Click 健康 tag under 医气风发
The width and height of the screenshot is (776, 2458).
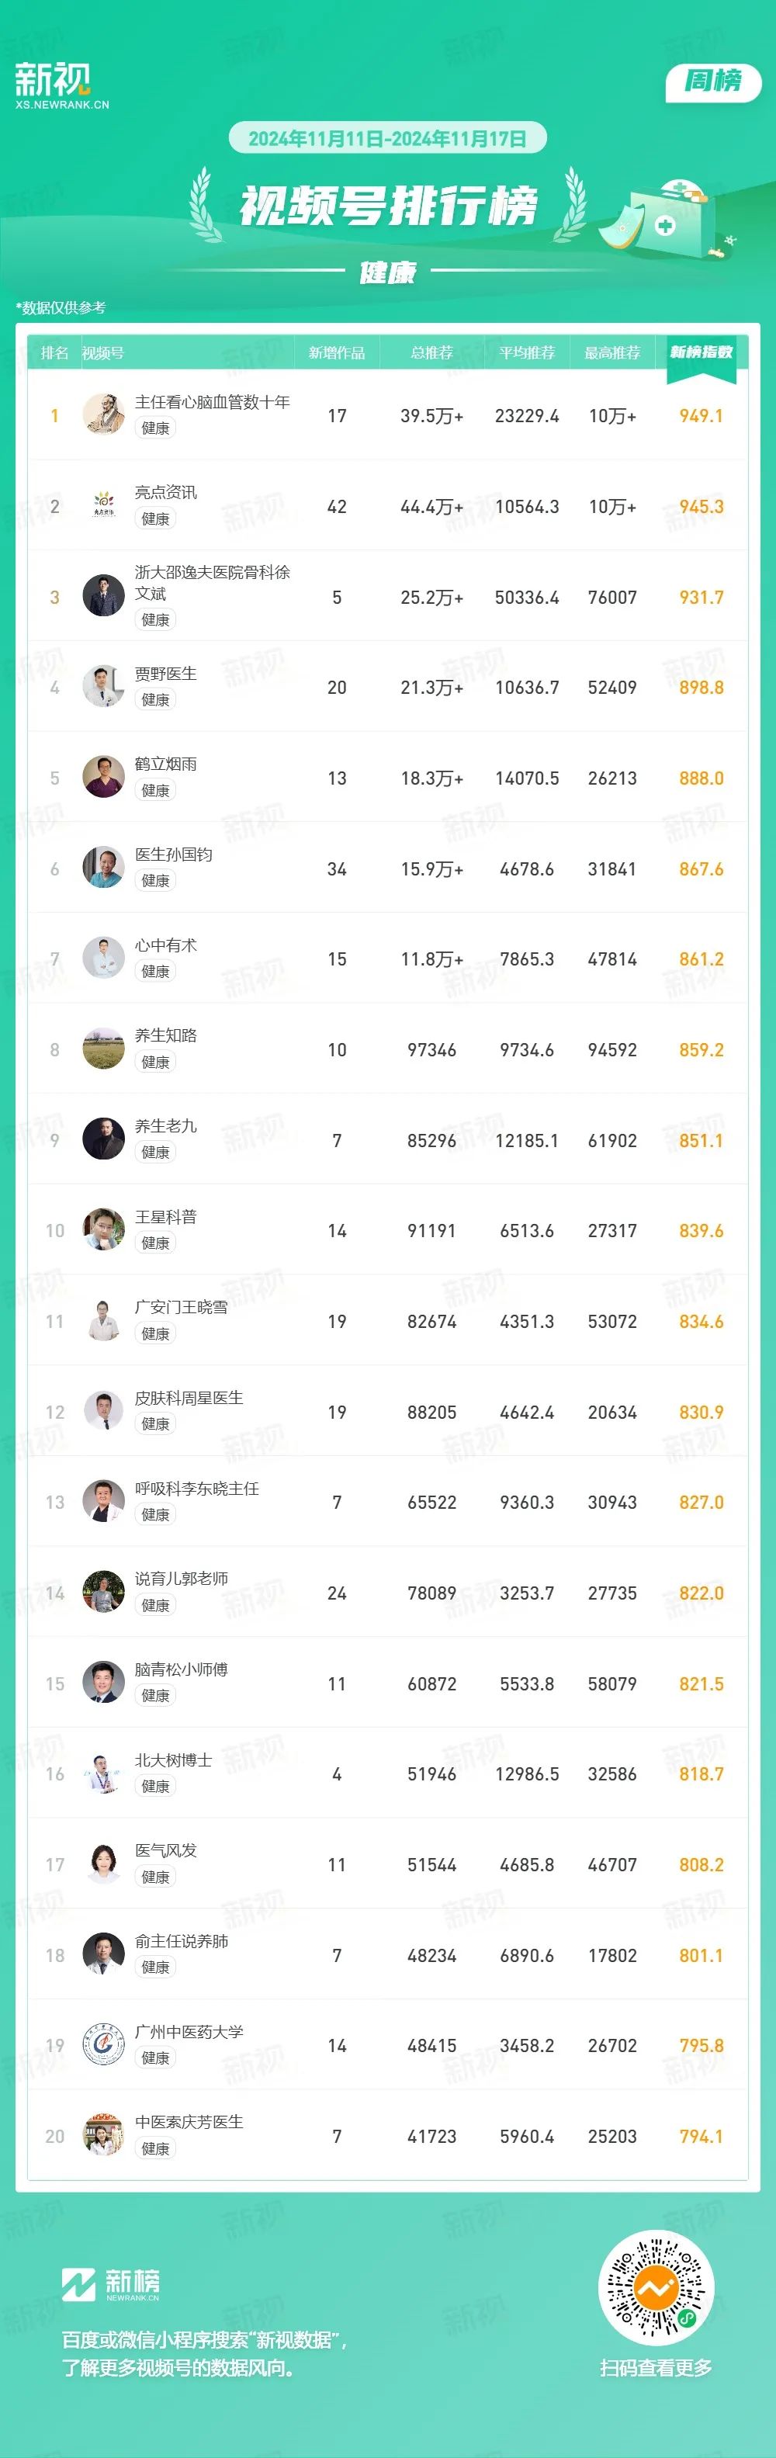click(x=155, y=1877)
